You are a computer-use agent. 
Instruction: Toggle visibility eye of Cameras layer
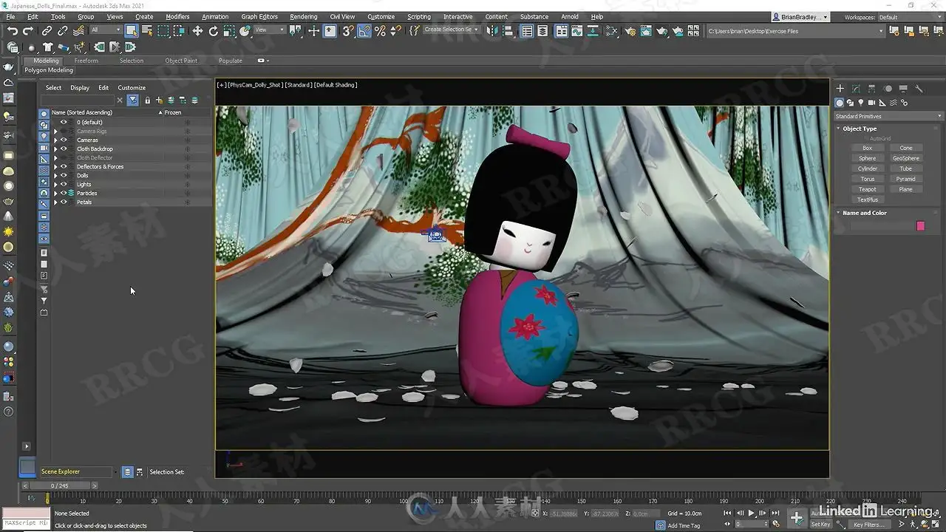[64, 140]
